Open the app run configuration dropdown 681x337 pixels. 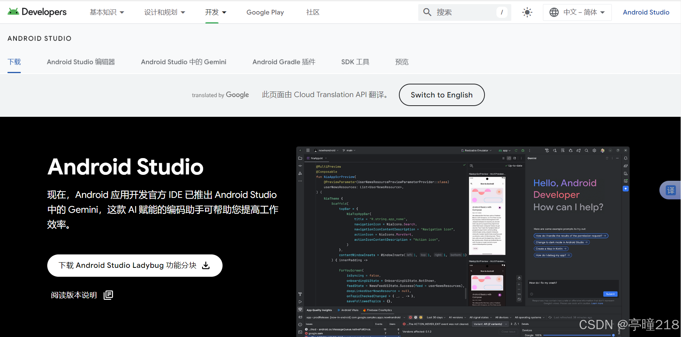[x=505, y=150]
